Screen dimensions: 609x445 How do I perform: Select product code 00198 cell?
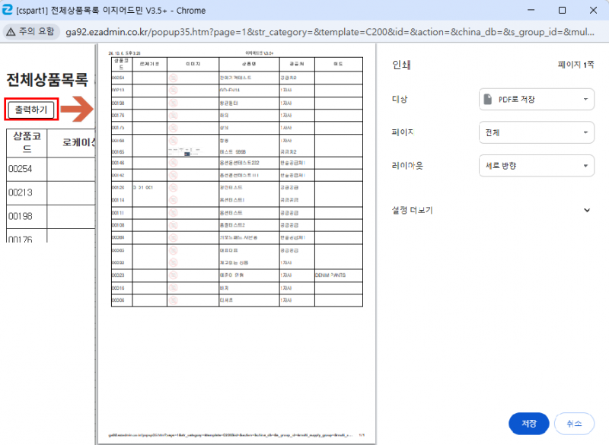point(27,217)
